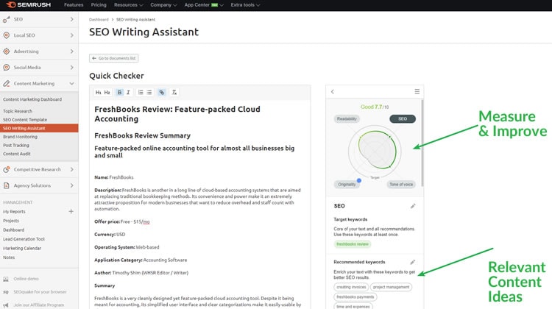Screen dimensions: 552x309
Task: Open SEO Content Template in the sidebar
Action: 25,120
